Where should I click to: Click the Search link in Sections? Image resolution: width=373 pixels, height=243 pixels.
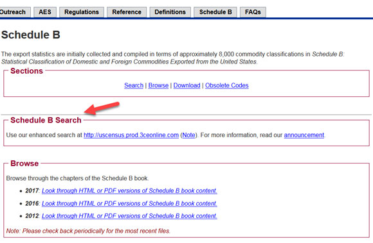pyautogui.click(x=134, y=85)
